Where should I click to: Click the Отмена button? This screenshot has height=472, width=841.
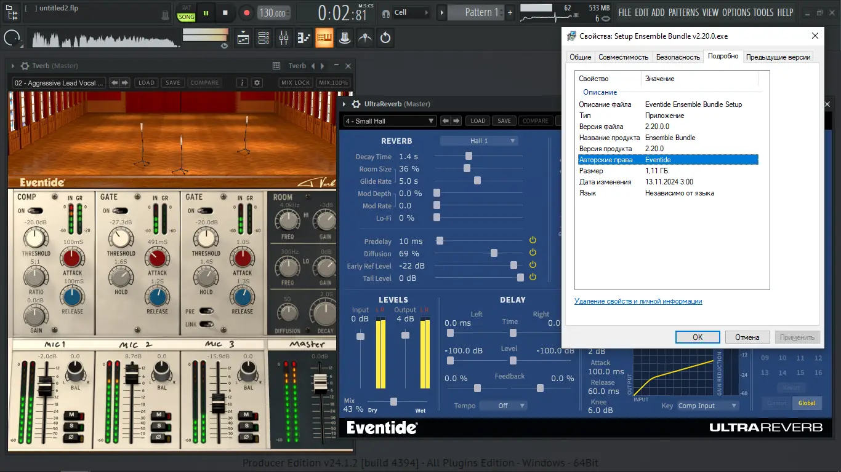point(747,337)
